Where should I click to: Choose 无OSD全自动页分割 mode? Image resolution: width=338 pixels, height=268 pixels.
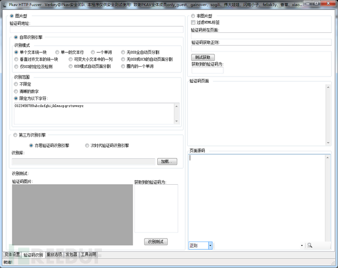coord(123,52)
